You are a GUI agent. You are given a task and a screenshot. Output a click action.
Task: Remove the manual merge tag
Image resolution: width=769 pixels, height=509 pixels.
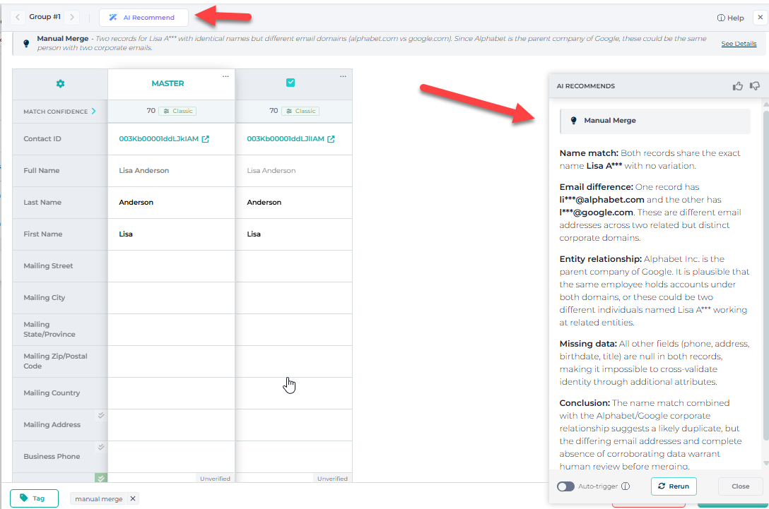click(132, 498)
